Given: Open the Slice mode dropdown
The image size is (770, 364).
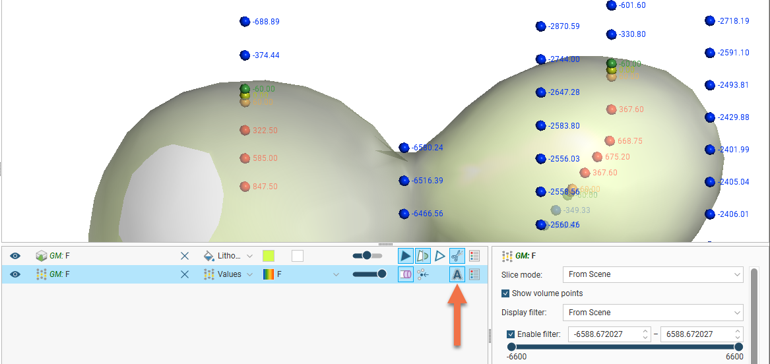Looking at the screenshot, I should 653,274.
